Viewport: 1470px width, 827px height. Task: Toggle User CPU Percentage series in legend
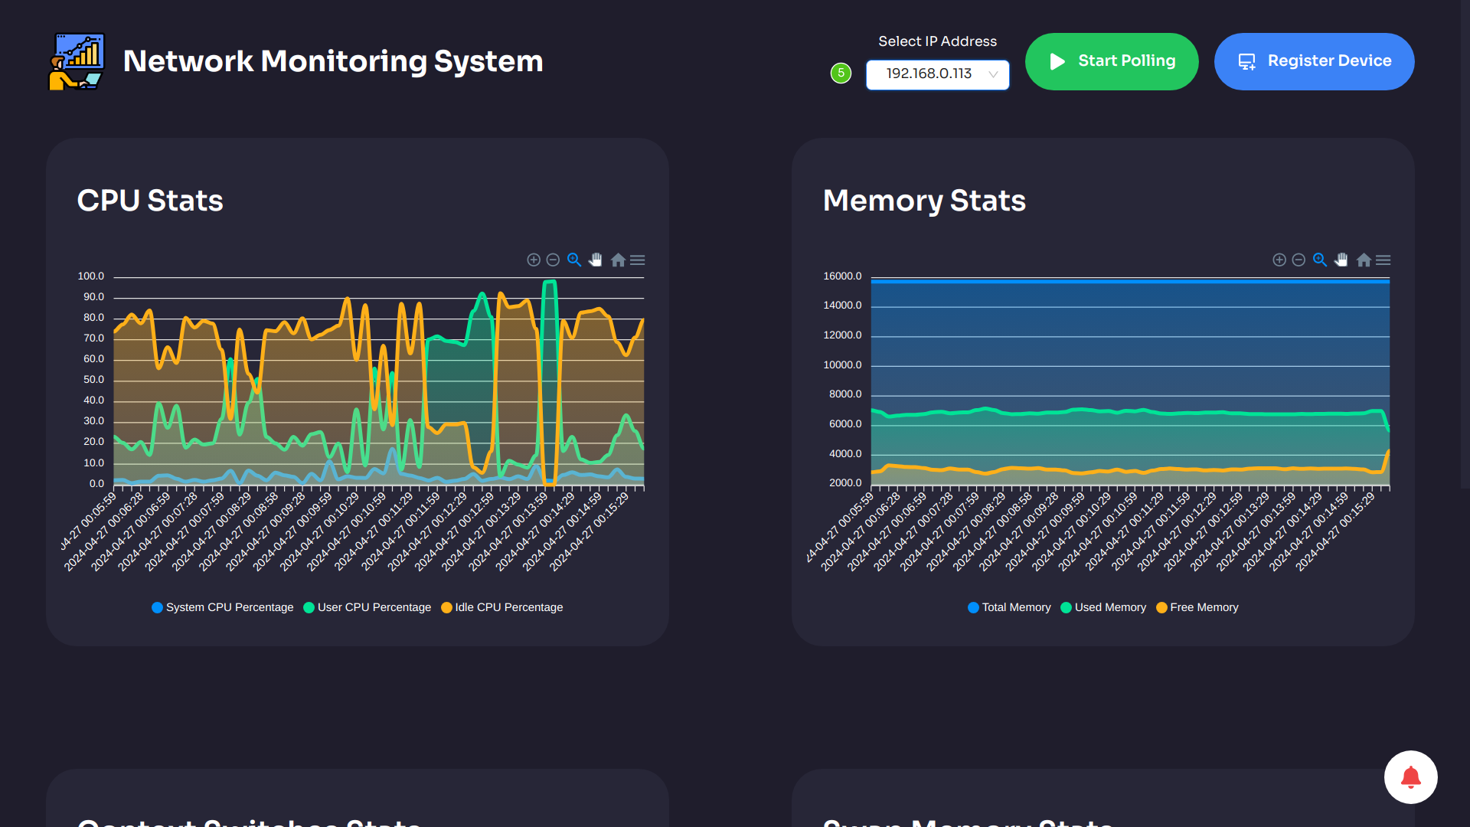pos(367,607)
